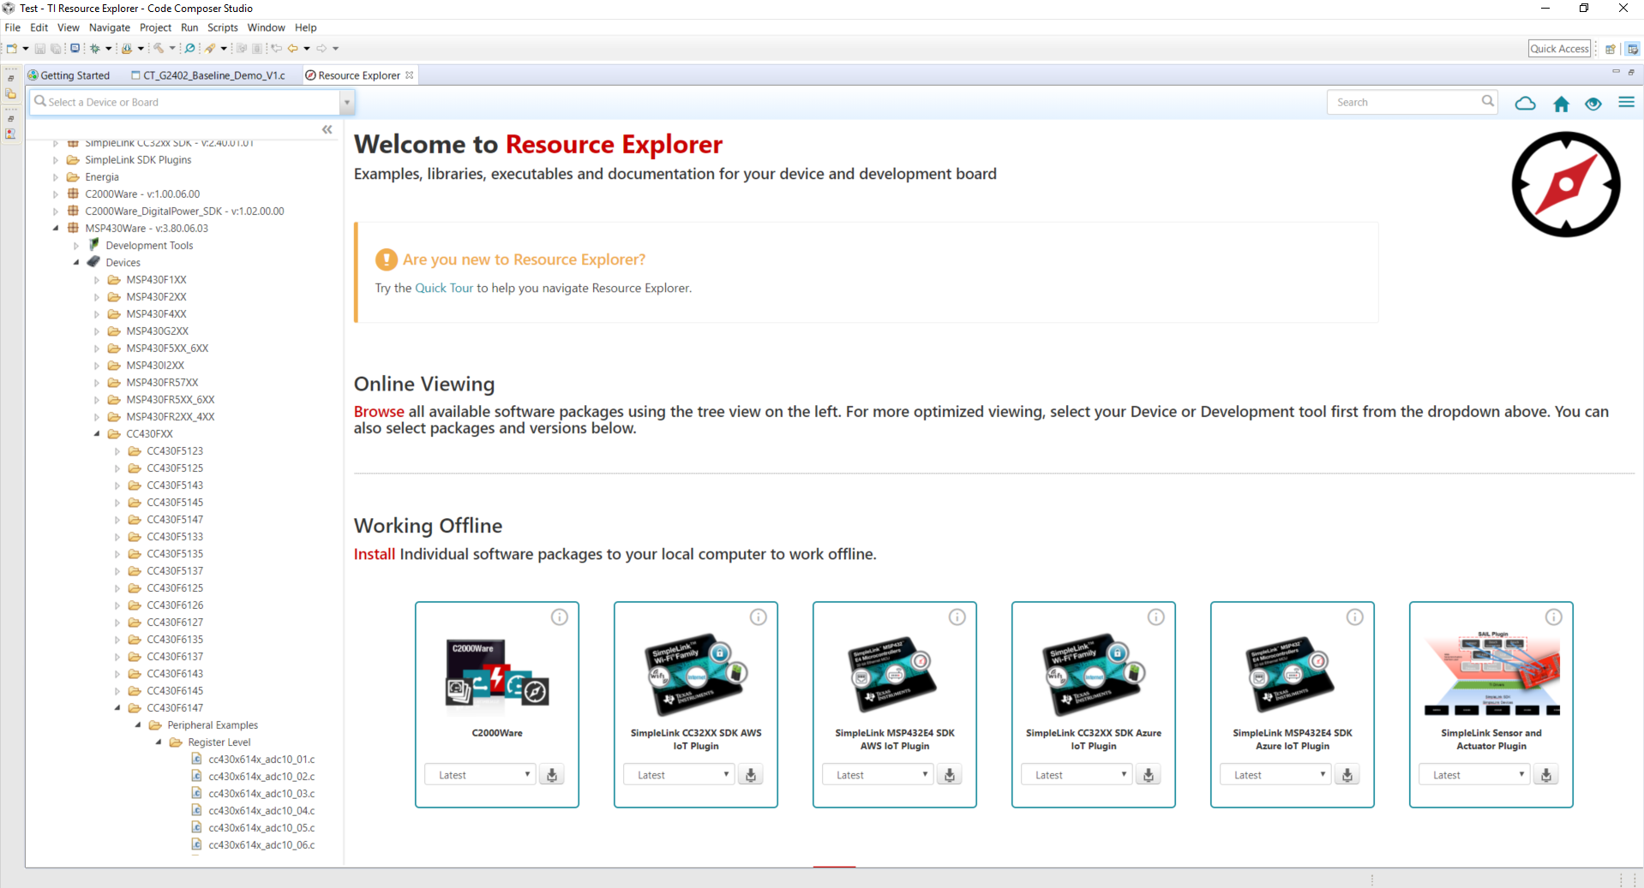Click the Quick Tour link

[x=444, y=288]
